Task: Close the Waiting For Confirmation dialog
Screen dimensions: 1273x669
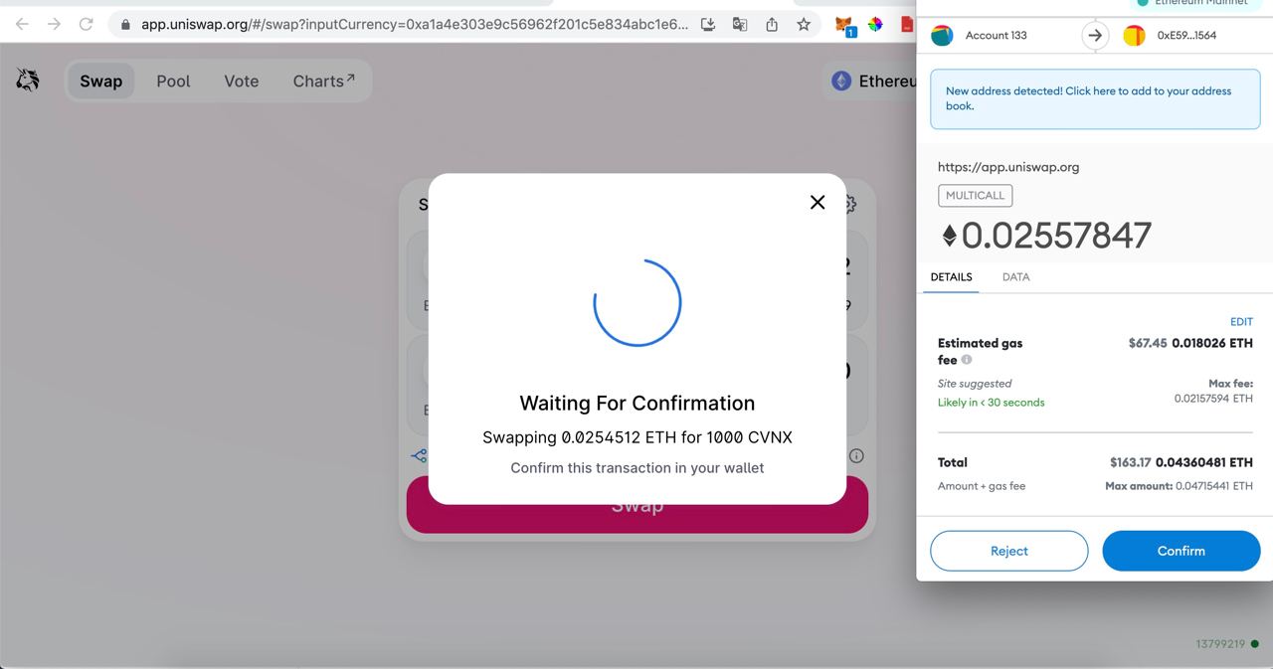Action: tap(818, 202)
